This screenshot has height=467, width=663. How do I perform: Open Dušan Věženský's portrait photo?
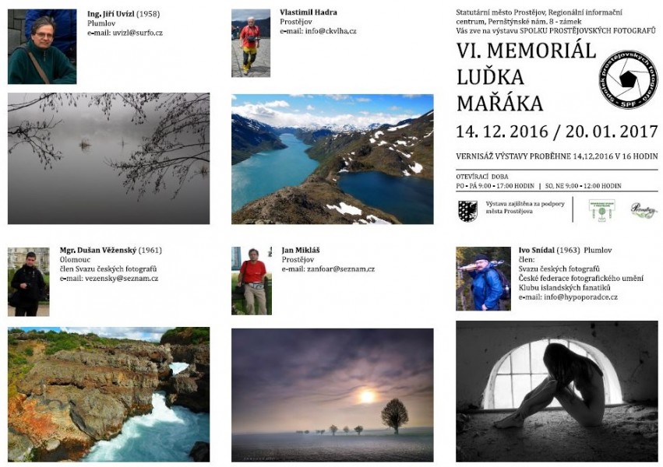pos(29,282)
